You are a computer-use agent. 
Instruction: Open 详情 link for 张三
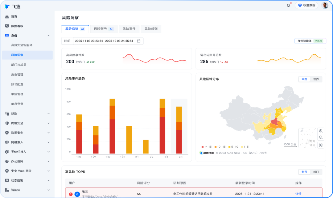pos(298,194)
